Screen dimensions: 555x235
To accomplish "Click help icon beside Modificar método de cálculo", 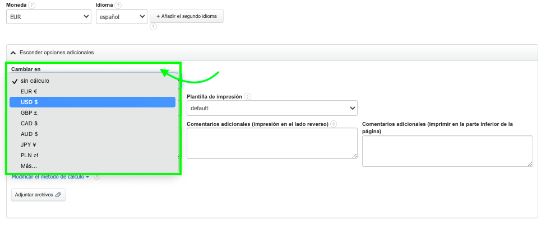I will (x=97, y=177).
